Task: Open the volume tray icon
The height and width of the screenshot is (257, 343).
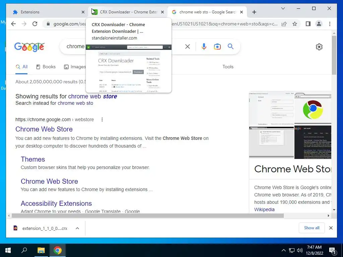Action: tap(300, 250)
